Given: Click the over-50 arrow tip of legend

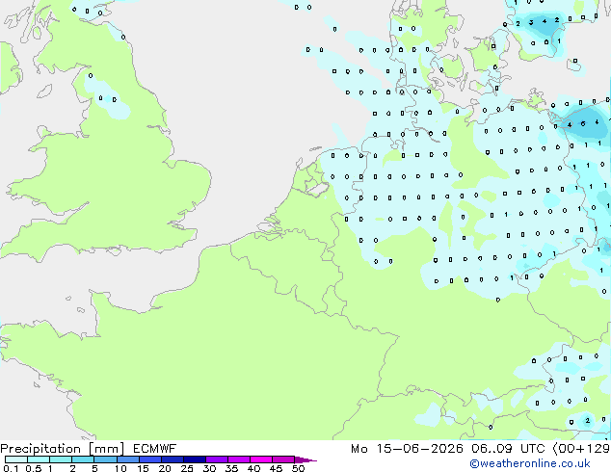Looking at the screenshot, I should [x=305, y=459].
